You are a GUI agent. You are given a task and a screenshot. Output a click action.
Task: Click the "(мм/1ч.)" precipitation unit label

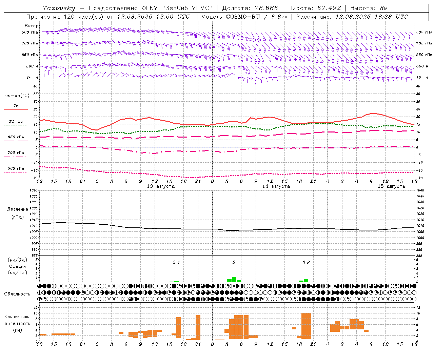click(x=17, y=273)
